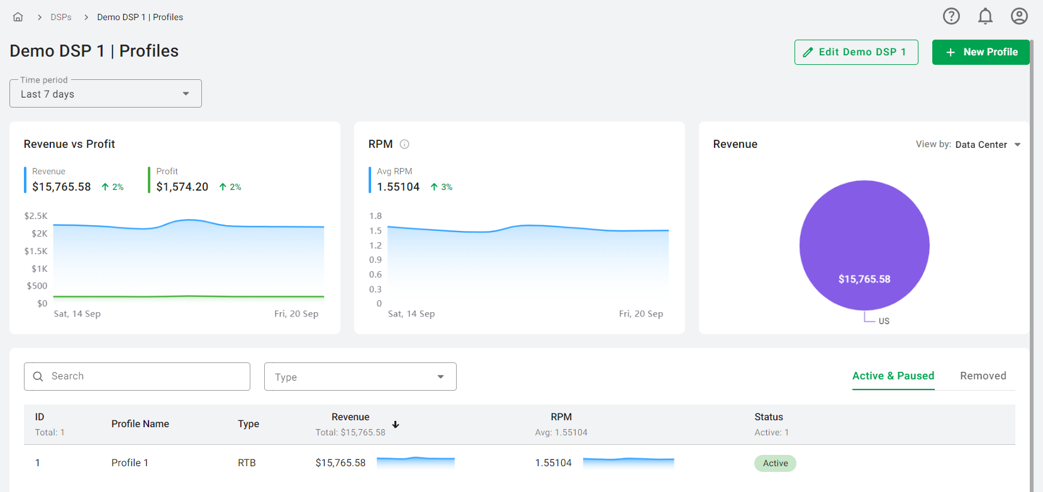
Task: Click the home icon in breadcrumb
Action: [18, 17]
